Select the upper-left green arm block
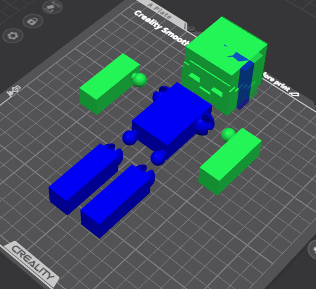Viewport: 316px width, 289px height. click(x=110, y=84)
